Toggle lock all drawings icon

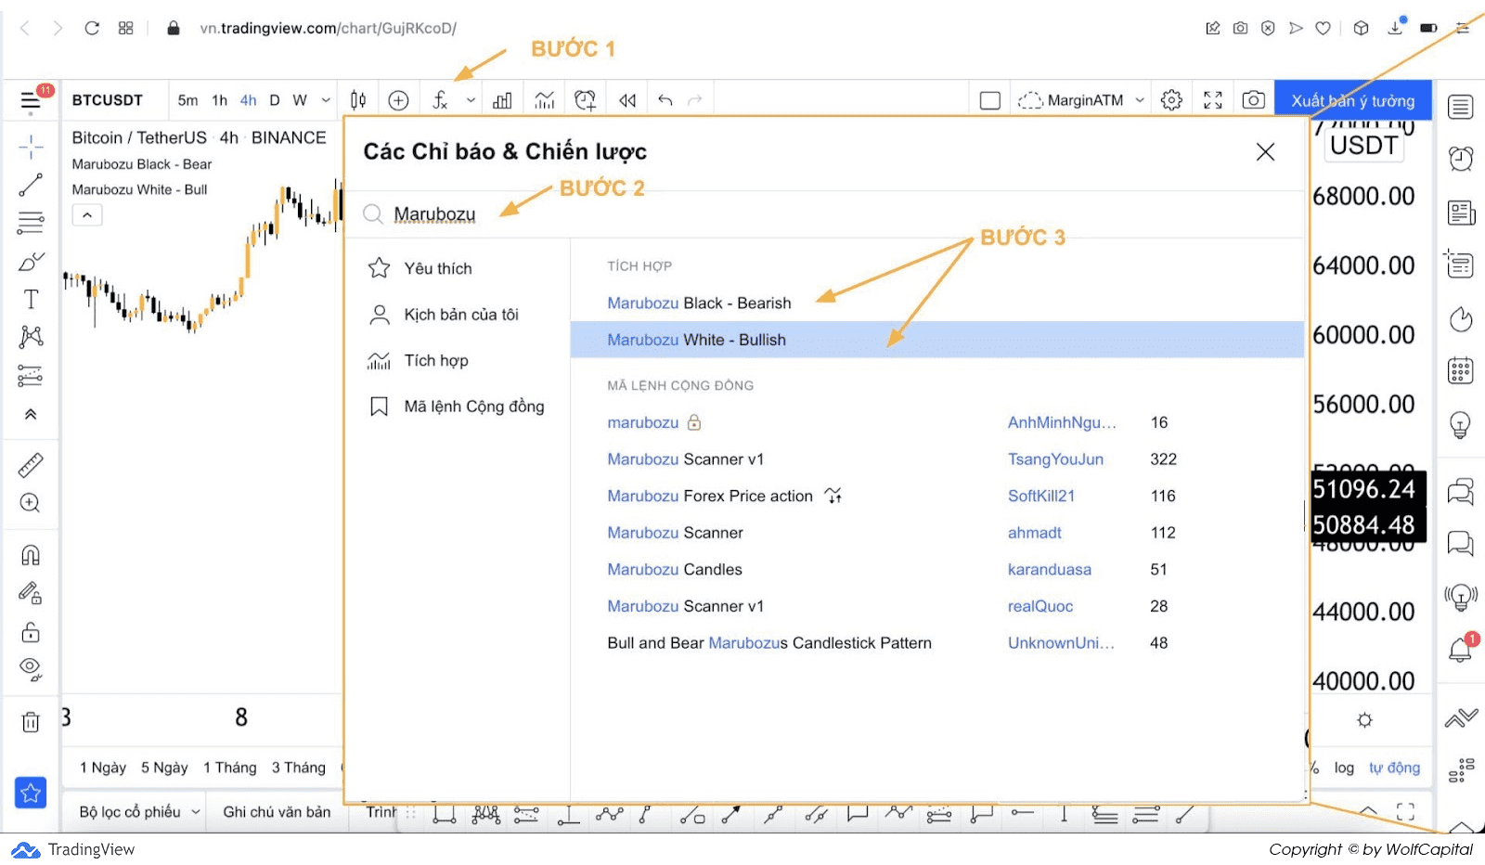click(x=31, y=632)
